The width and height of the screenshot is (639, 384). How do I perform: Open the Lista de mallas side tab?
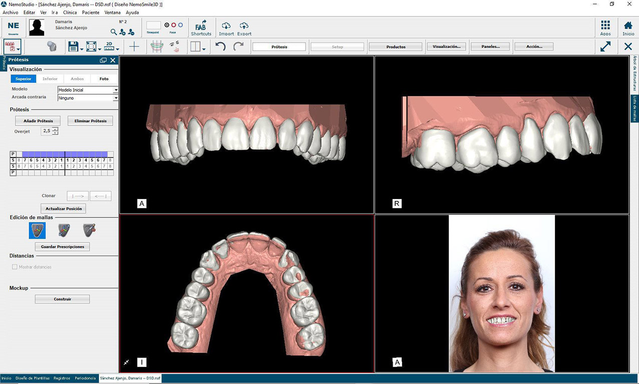click(634, 108)
